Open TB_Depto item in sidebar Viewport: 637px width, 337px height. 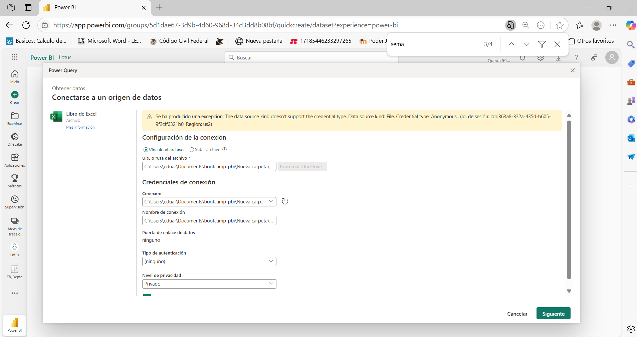click(15, 272)
